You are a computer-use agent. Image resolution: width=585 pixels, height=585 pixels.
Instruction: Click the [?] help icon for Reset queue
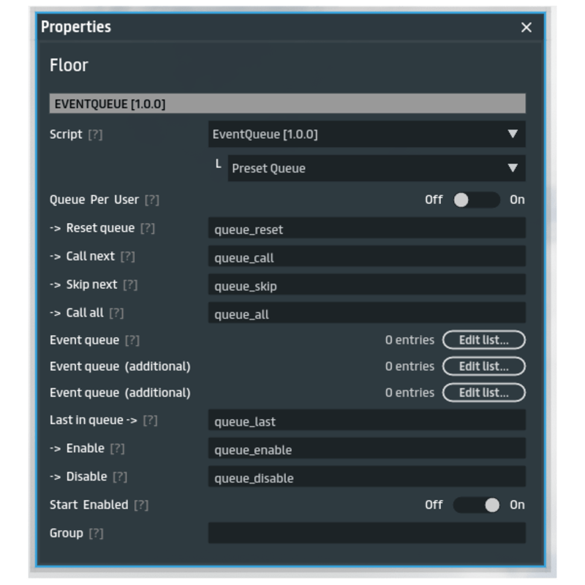(147, 228)
